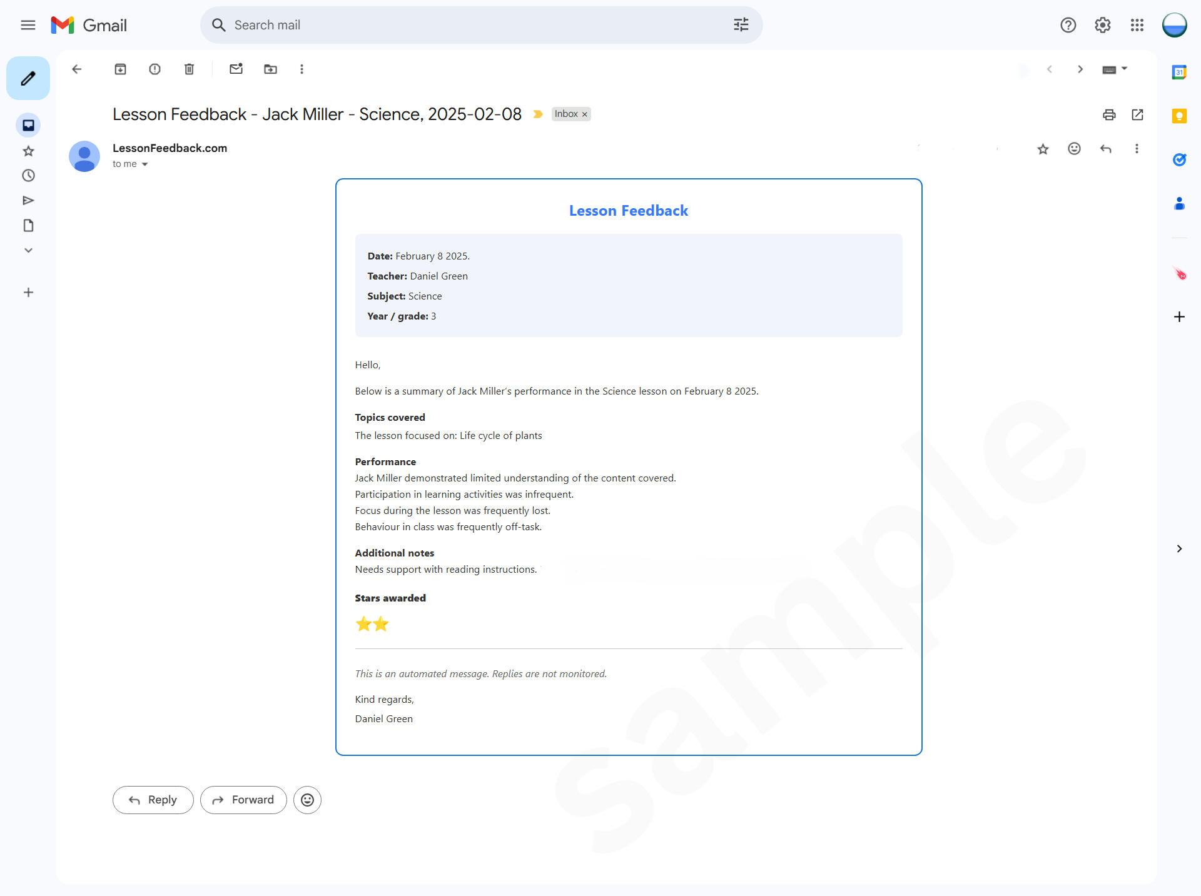Click sender name LessonFeedback.com

(170, 148)
